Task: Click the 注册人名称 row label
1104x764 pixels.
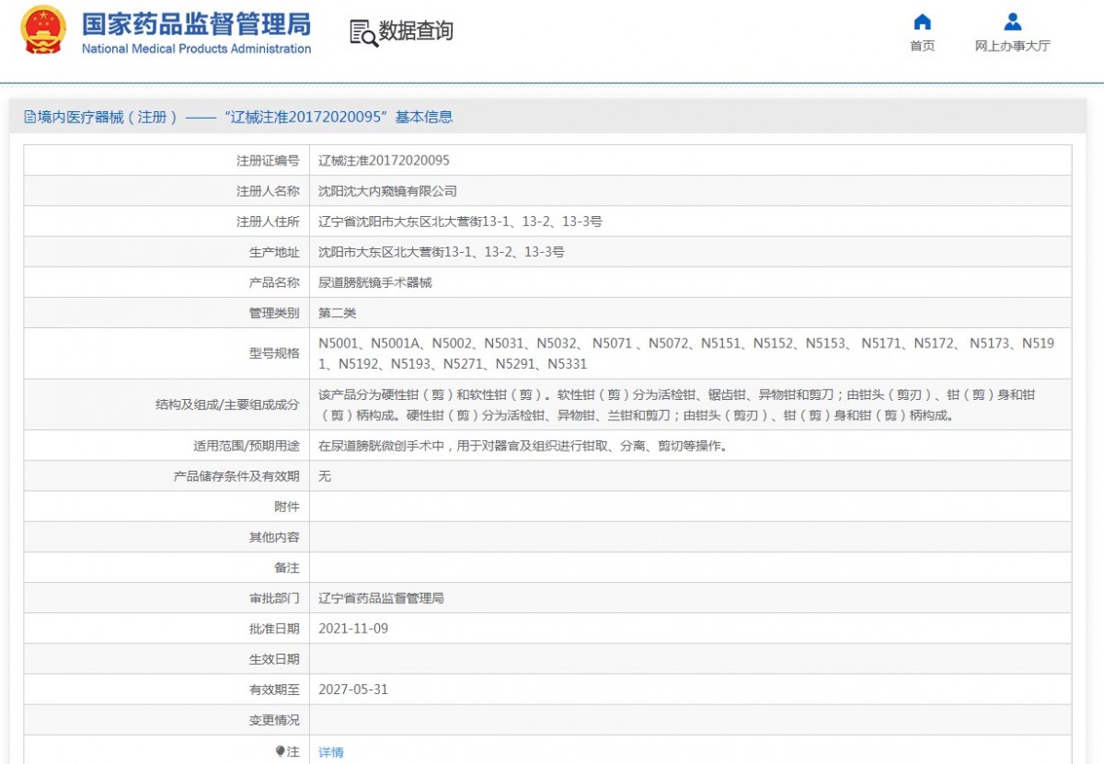Action: 268,191
